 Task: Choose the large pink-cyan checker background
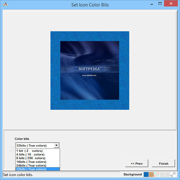[x=157, y=174]
